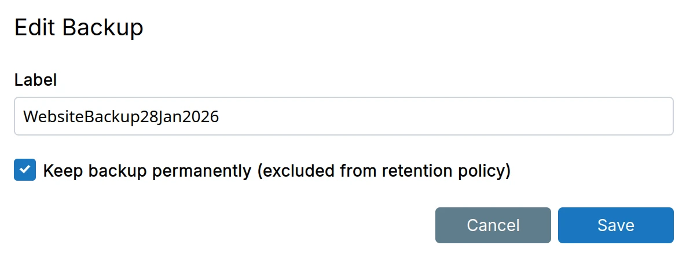Click the "Keep backup permanently" label text
The height and width of the screenshot is (256, 686).
pos(277,171)
